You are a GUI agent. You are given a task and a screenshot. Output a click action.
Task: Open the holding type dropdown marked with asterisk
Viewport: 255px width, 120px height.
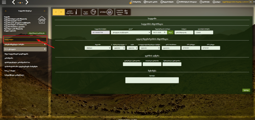[x=131, y=33]
